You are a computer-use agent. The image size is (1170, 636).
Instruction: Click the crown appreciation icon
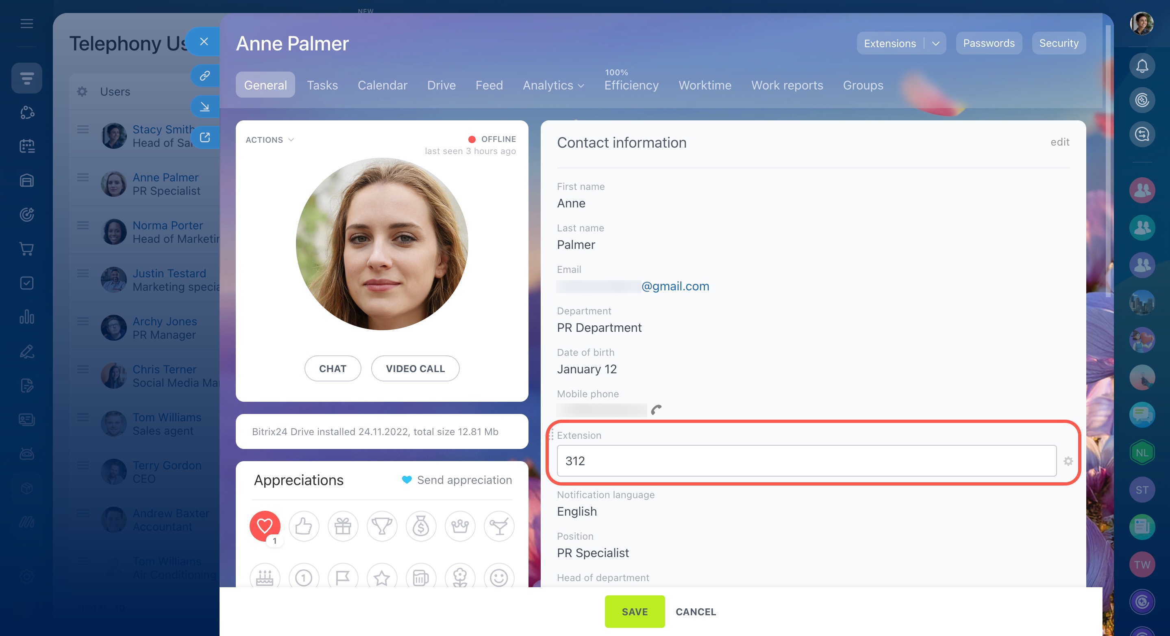click(460, 526)
